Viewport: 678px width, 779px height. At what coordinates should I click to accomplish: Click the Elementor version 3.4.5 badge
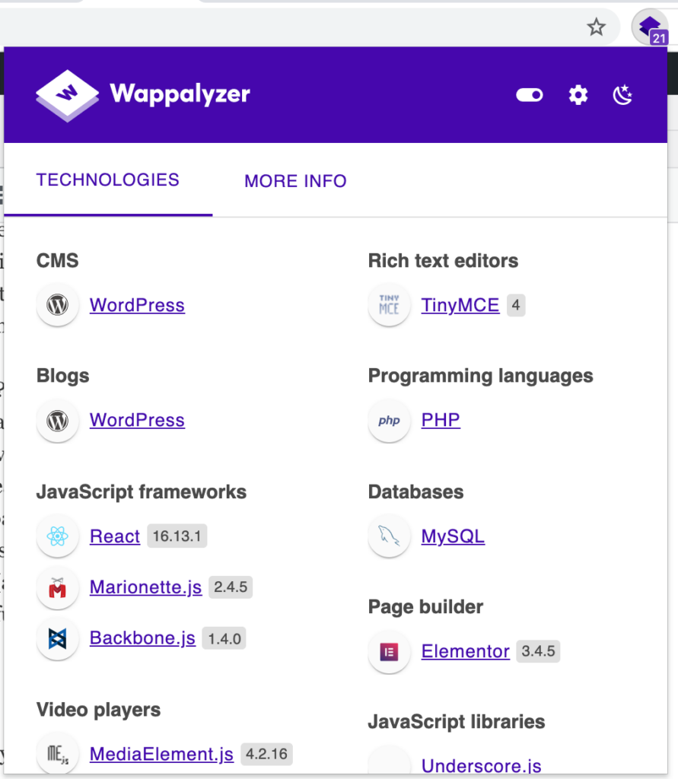538,651
